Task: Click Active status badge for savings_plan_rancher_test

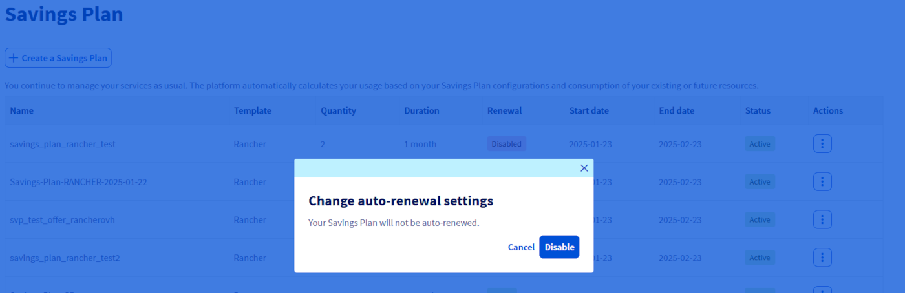Action: [760, 144]
